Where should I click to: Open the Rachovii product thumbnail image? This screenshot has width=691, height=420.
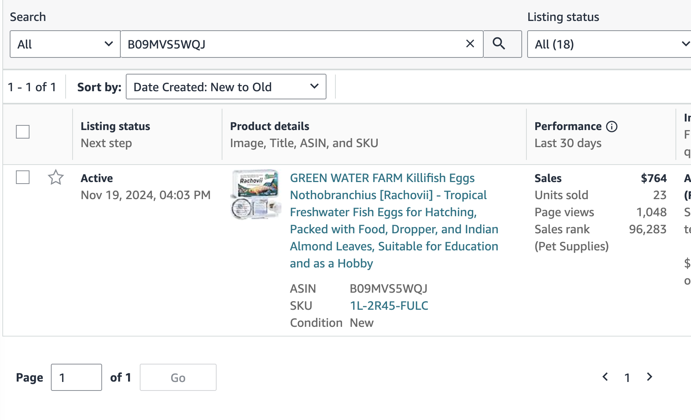coord(256,194)
